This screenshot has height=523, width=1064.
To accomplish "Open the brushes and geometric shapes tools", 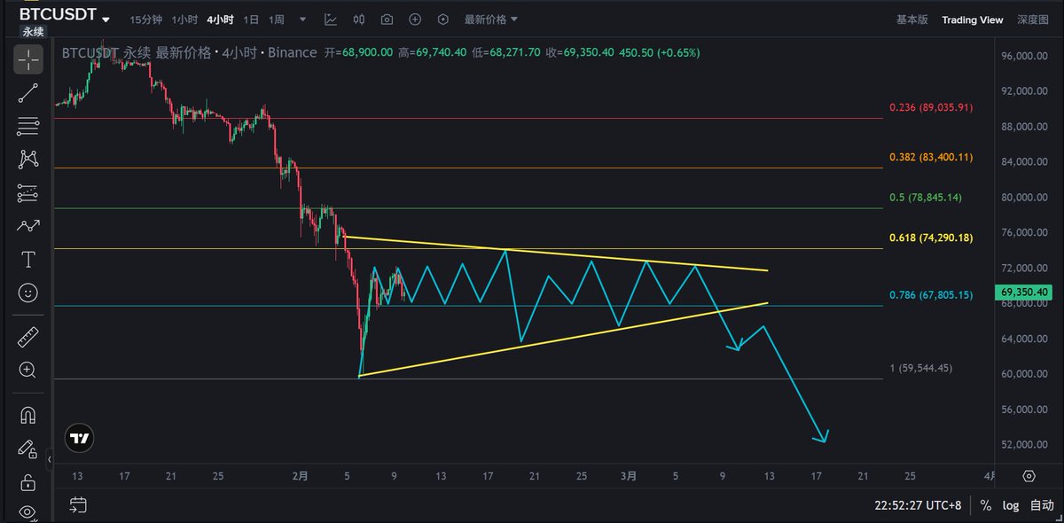I will pyautogui.click(x=27, y=226).
